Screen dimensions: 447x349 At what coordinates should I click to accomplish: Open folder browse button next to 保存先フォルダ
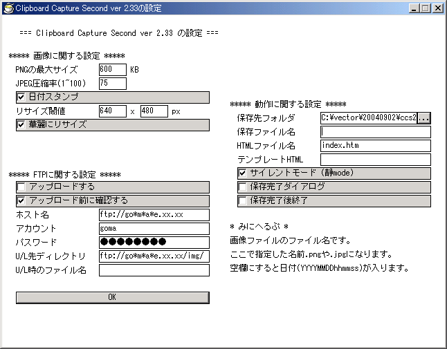pos(423,118)
